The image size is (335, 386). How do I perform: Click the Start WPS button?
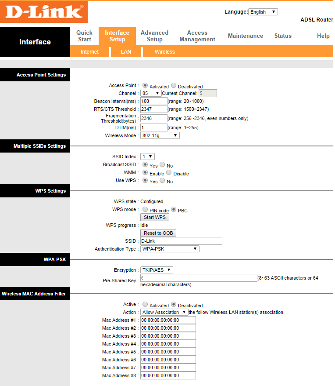point(155,217)
